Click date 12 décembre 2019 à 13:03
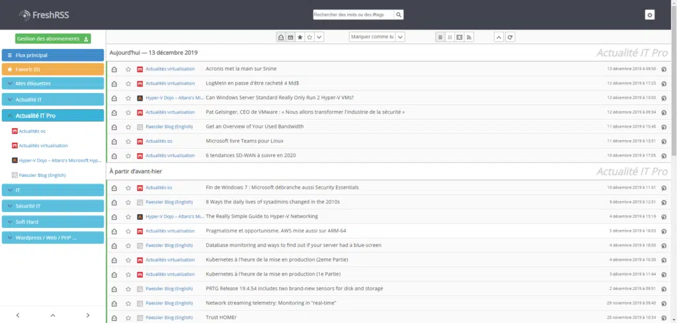Viewport: 677px width, 323px height. tap(631, 98)
